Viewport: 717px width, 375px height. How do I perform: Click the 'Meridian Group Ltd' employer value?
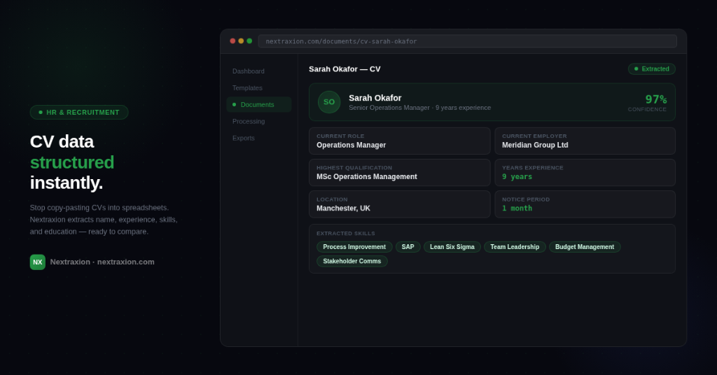(535, 146)
